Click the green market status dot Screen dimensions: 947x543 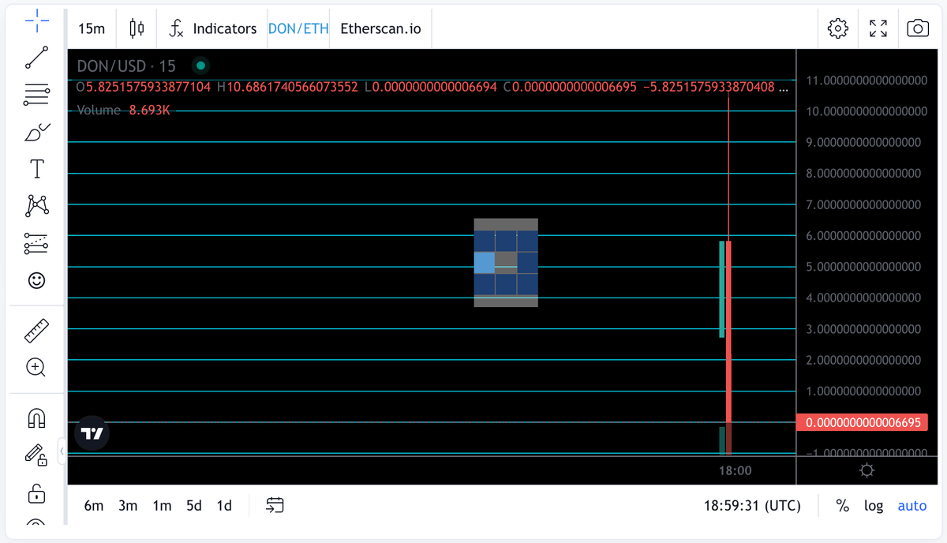(201, 66)
